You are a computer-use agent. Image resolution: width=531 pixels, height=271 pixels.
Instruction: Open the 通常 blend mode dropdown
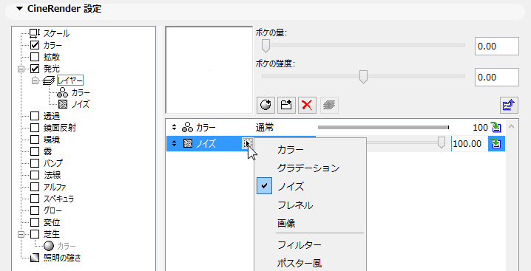click(x=265, y=128)
